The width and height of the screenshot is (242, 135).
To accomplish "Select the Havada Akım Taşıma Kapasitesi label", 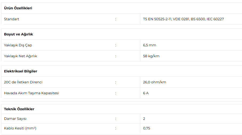I will click(x=31, y=93).
